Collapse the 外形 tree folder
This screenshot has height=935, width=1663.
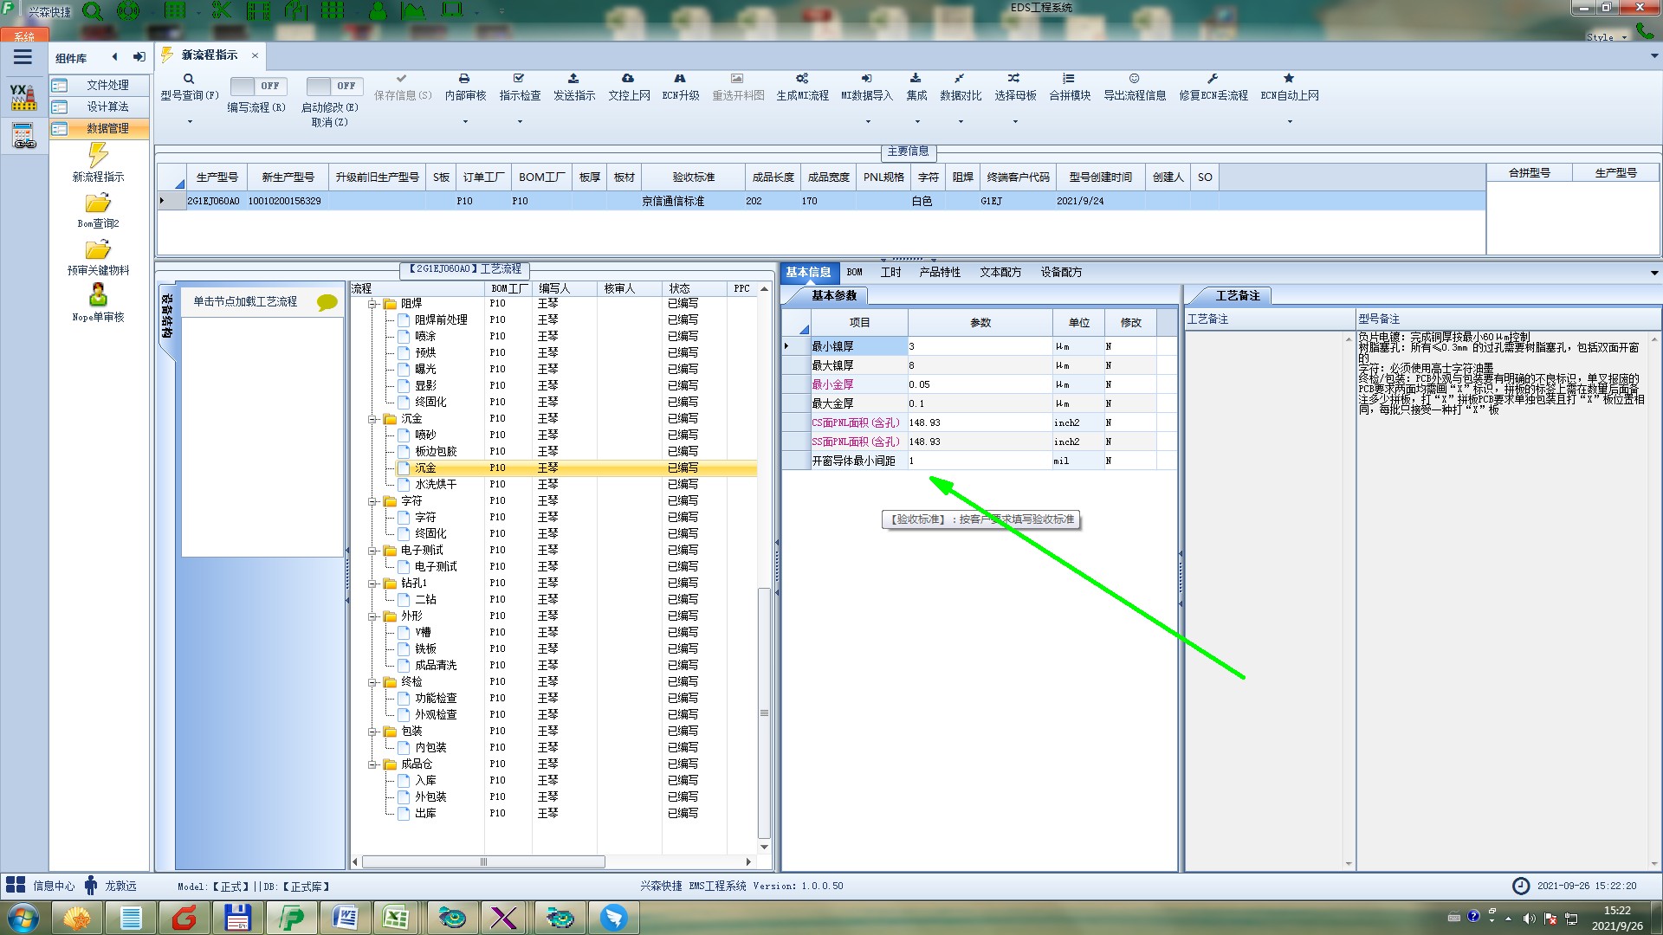[x=373, y=616]
